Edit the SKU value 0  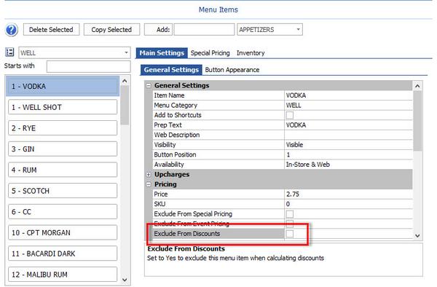(348, 204)
